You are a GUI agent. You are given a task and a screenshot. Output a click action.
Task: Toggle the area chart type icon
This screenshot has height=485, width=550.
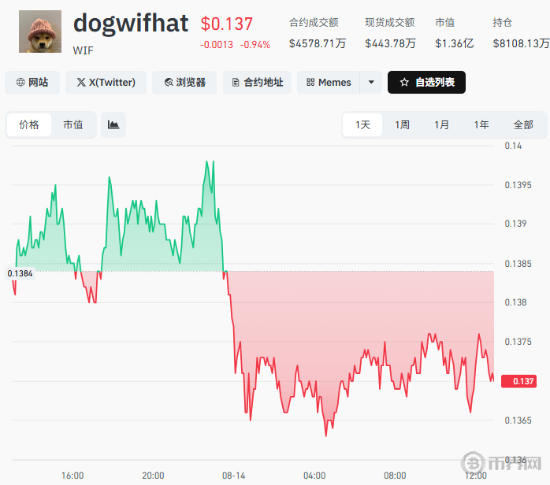(113, 124)
